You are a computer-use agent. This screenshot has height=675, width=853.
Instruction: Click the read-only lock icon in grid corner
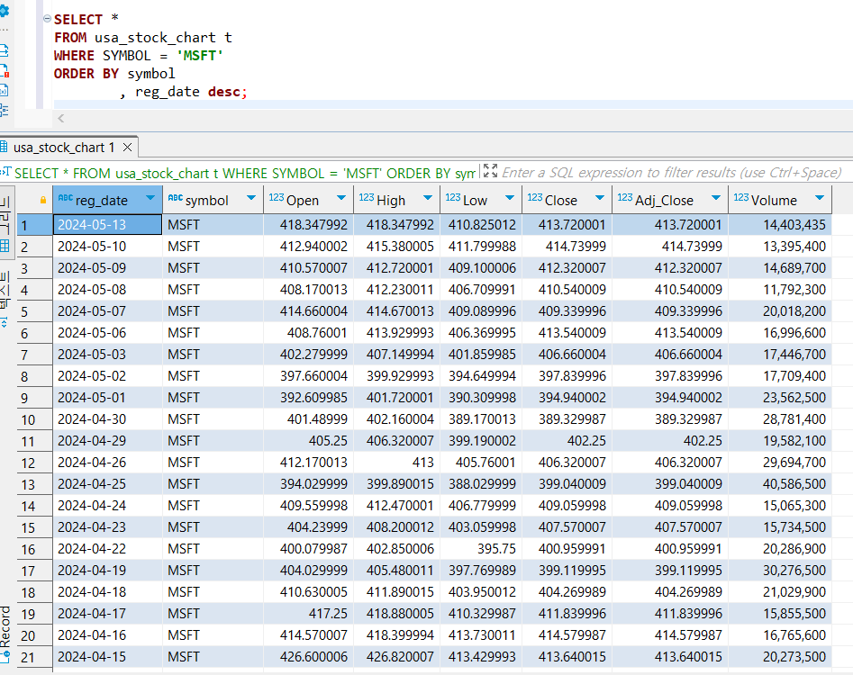(x=43, y=200)
